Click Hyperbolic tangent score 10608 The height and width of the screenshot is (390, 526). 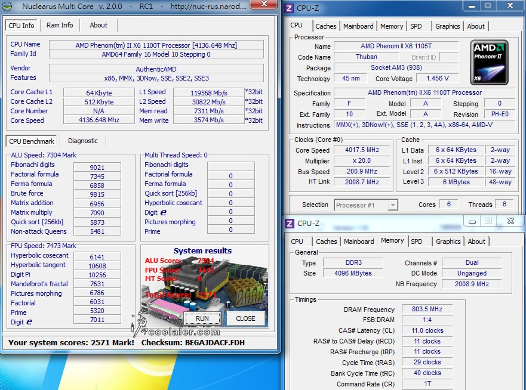[97, 266]
